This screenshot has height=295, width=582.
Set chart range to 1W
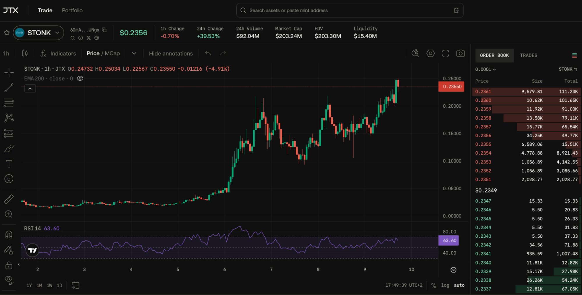tap(49, 285)
